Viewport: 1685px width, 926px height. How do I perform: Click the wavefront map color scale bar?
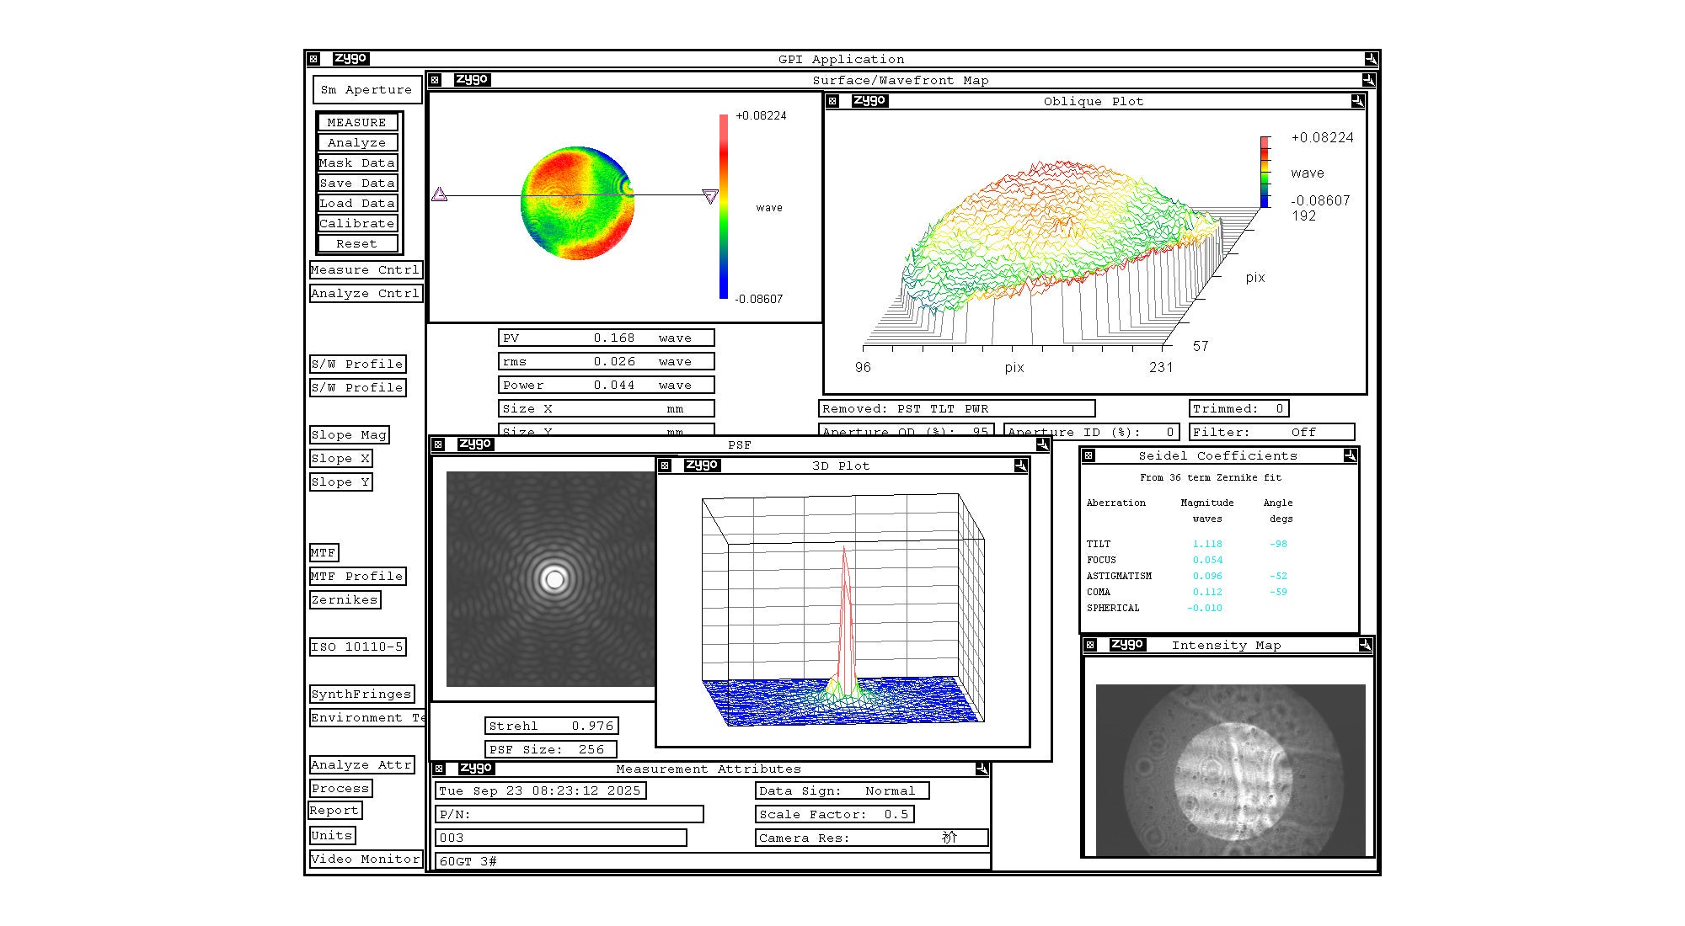point(723,206)
